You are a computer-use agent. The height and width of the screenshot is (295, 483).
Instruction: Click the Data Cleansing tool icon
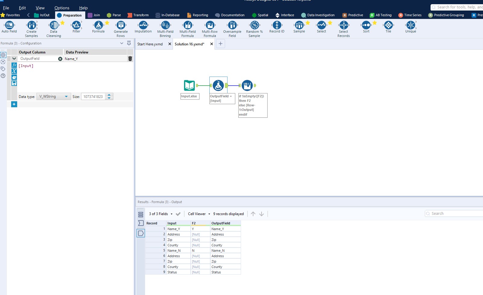tap(54, 26)
